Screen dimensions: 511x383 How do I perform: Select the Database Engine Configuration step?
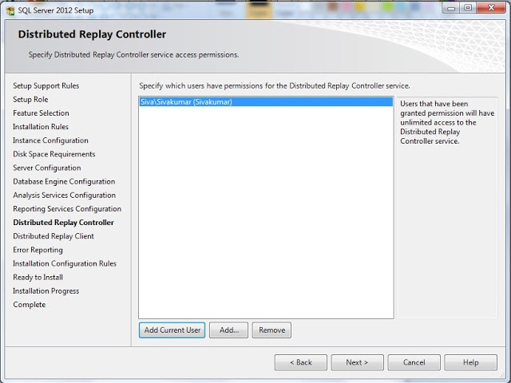coord(64,181)
